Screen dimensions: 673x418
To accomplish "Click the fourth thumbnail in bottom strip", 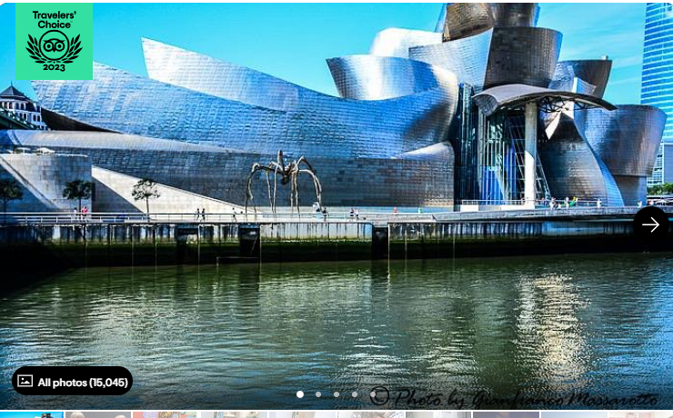I will tap(234, 414).
